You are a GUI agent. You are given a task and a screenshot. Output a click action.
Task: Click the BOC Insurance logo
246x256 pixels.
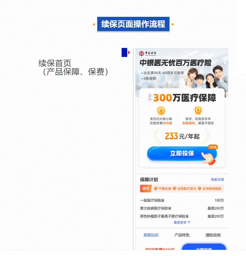[x=147, y=53]
